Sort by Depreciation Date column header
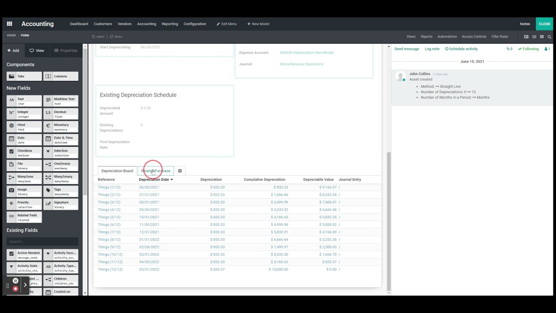 156,180
